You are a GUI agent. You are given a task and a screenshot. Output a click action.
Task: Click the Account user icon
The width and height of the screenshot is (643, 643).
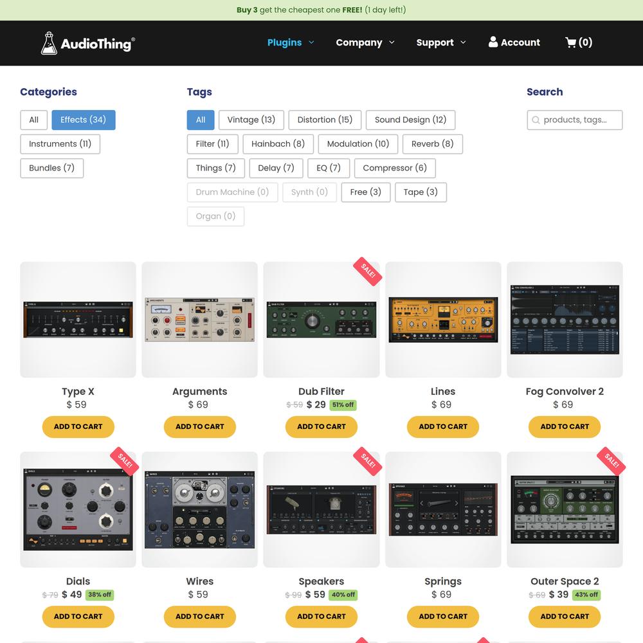pyautogui.click(x=493, y=42)
